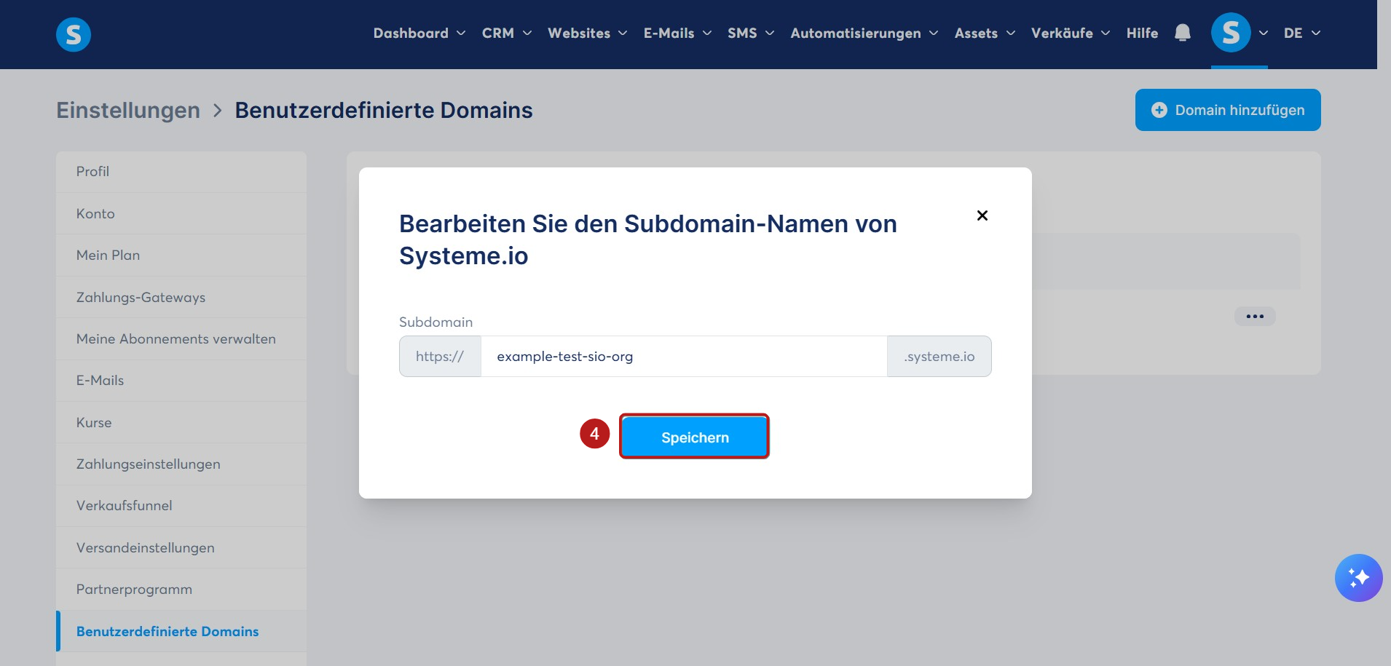
Task: Expand the Assets dropdown menu
Action: [x=985, y=33]
